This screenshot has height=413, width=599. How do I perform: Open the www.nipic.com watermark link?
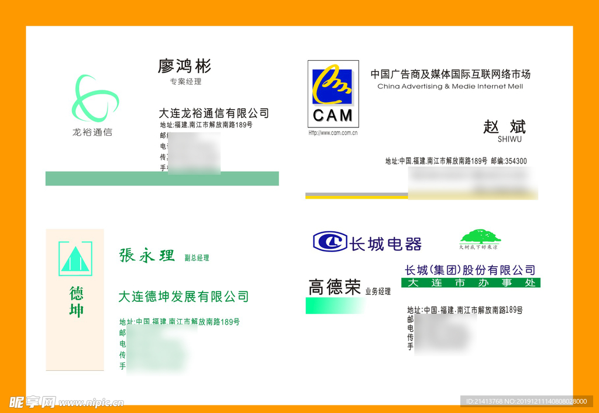[91, 402]
